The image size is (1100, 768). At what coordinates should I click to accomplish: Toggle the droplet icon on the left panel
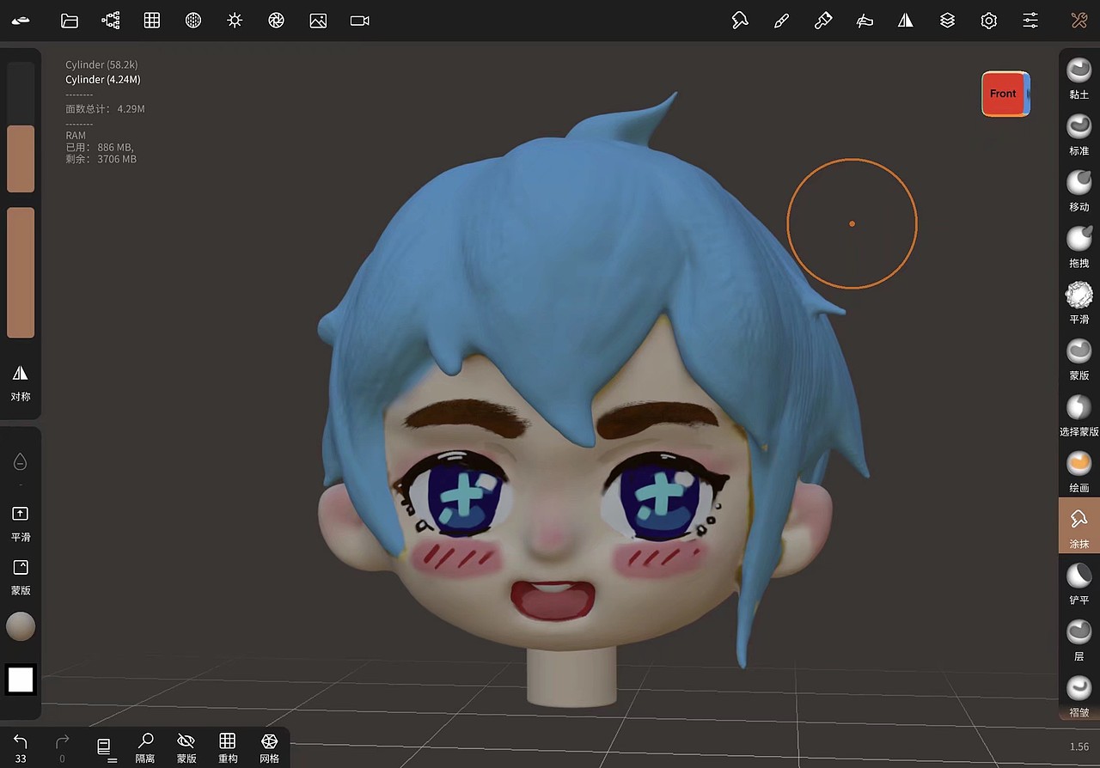click(x=21, y=462)
